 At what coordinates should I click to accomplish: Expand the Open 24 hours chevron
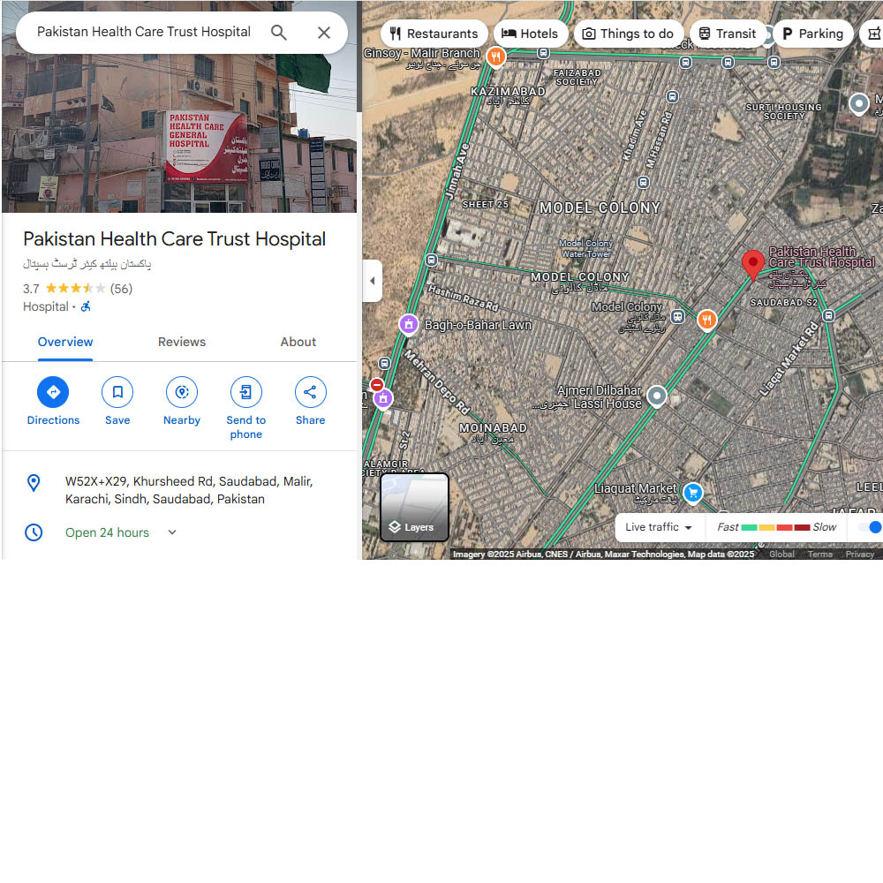(x=172, y=532)
